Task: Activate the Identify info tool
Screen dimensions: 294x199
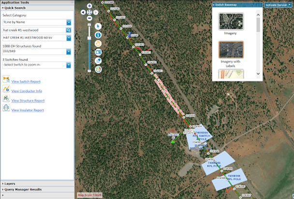Action: tap(98, 35)
